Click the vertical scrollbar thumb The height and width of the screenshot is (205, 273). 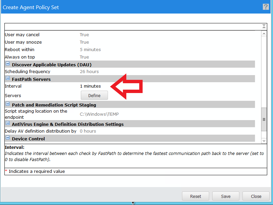pos(264,119)
